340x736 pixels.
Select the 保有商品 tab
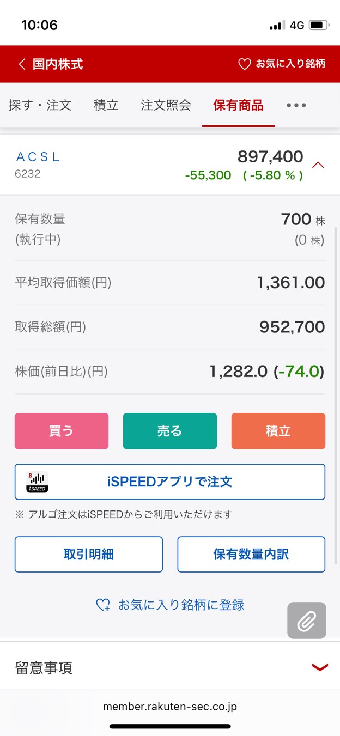(x=238, y=105)
